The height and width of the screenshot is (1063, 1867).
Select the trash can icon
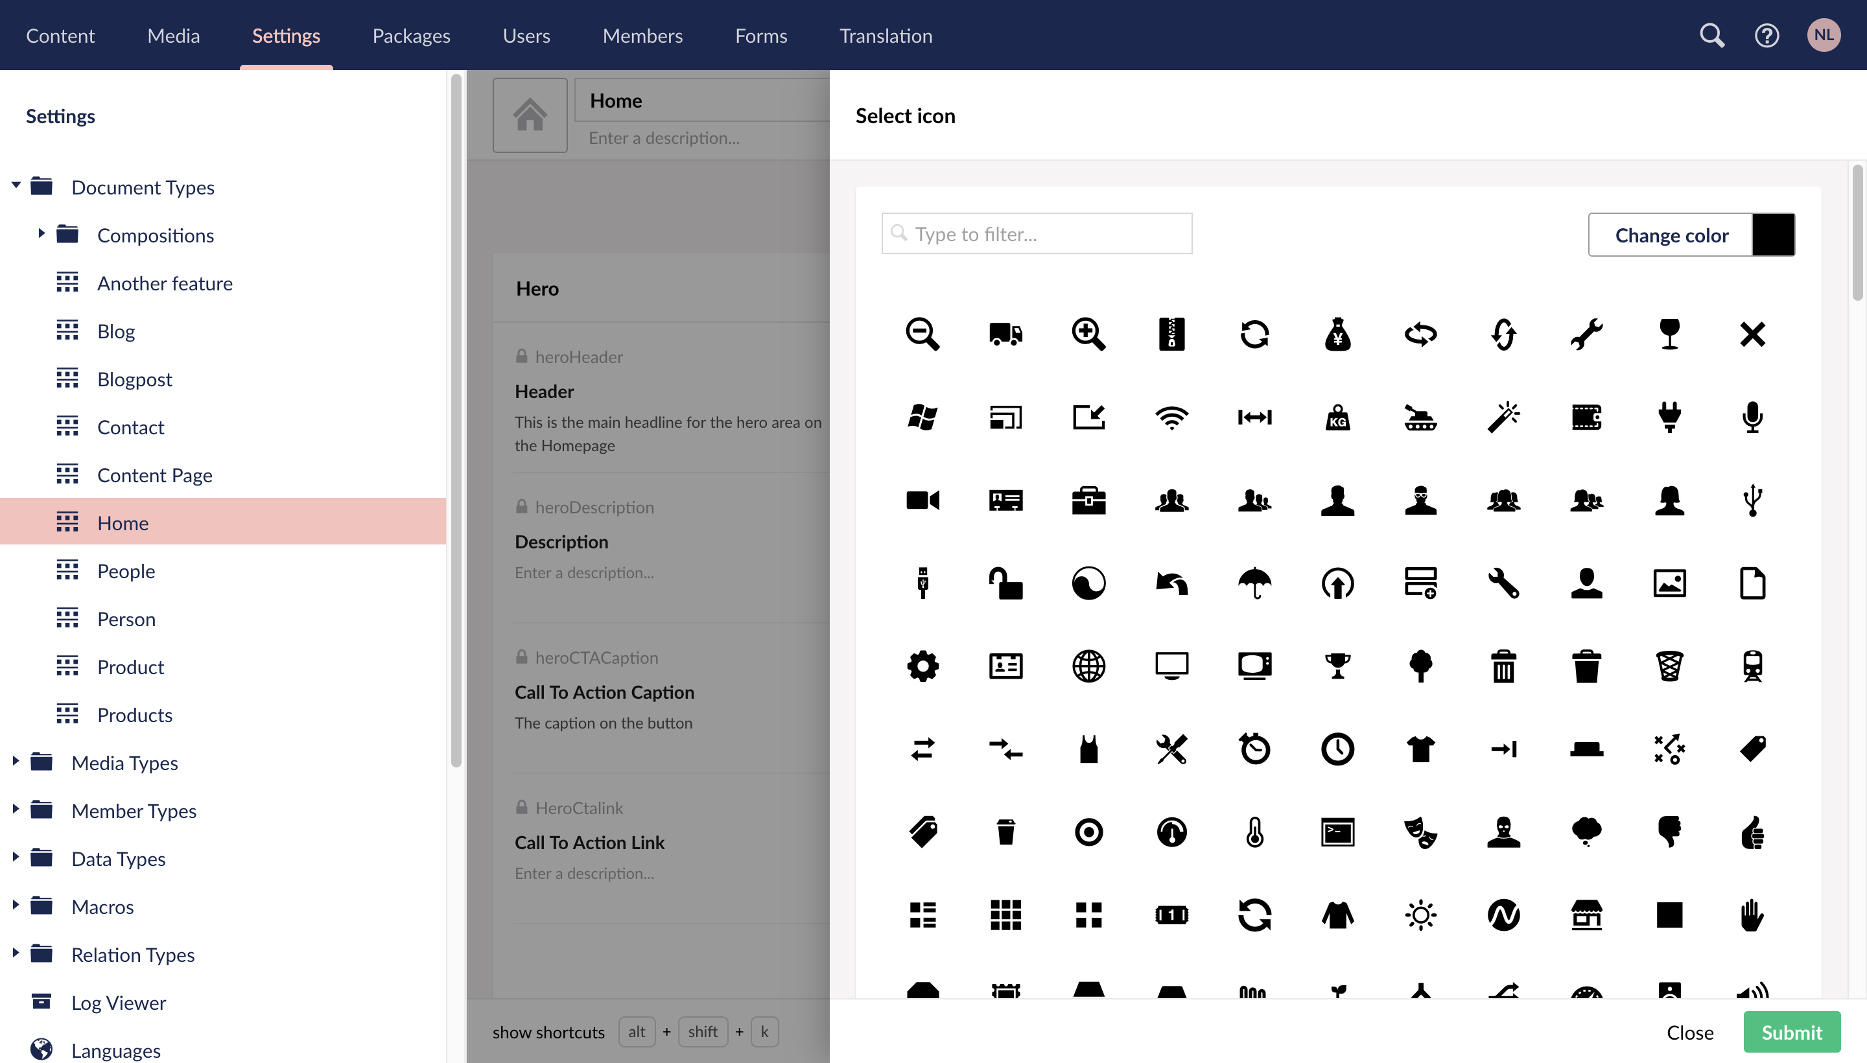click(x=1504, y=665)
